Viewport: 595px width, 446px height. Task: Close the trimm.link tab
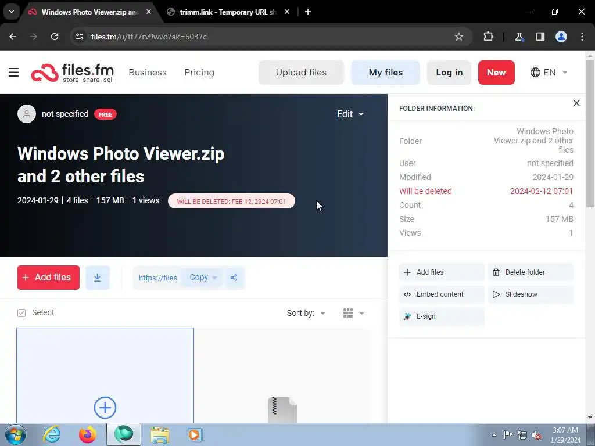coord(287,12)
